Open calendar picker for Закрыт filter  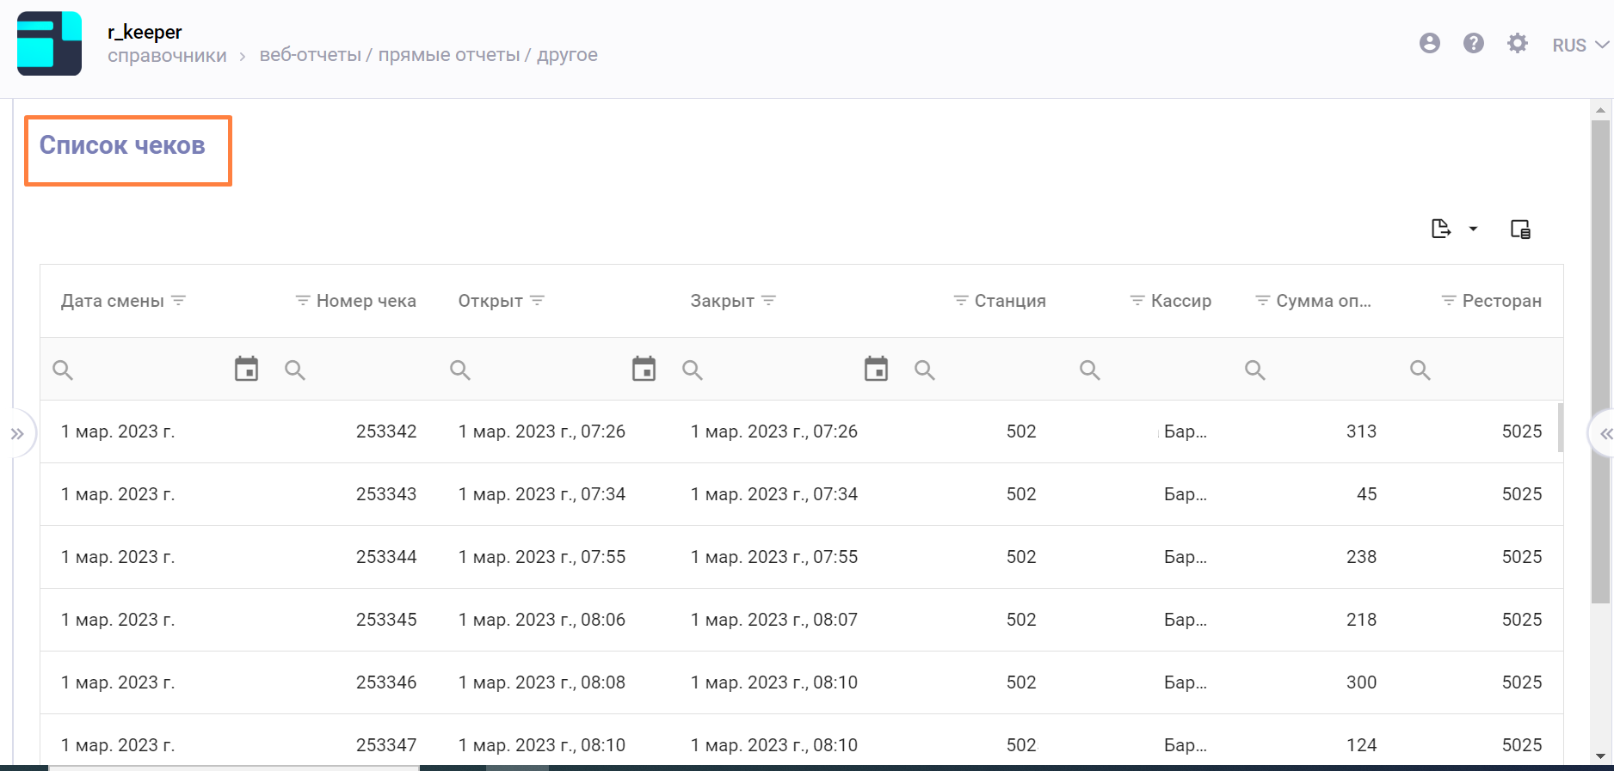tap(876, 370)
